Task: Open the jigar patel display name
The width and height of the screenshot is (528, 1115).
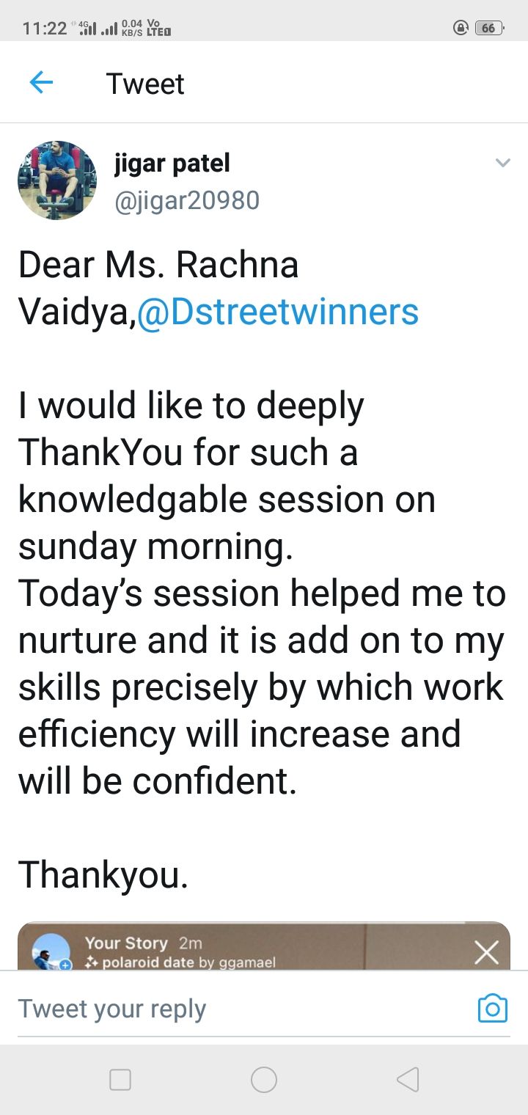Action: tap(172, 164)
